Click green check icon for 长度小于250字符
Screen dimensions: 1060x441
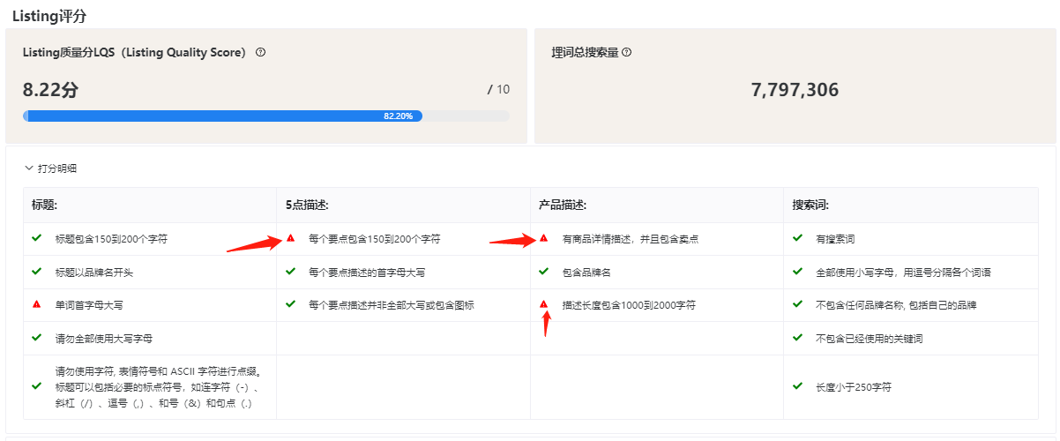point(797,386)
